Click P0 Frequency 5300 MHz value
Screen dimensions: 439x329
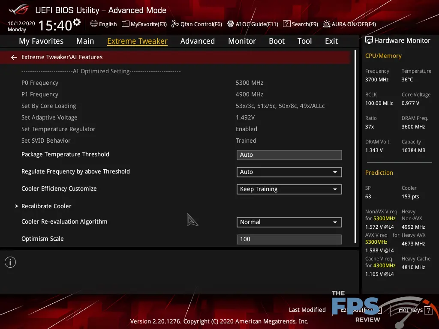[x=249, y=83]
